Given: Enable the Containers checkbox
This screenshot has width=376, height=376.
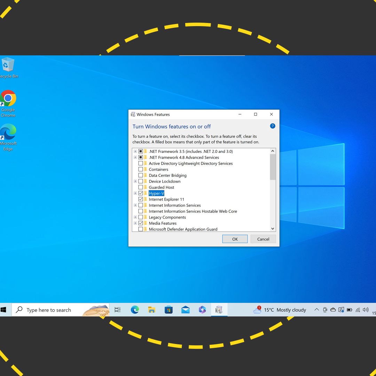Looking at the screenshot, I should click(141, 169).
